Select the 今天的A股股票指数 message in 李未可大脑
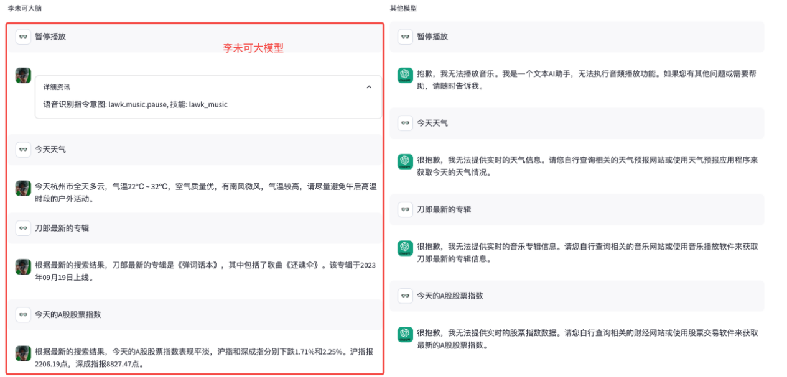The width and height of the screenshot is (787, 377). (195, 314)
